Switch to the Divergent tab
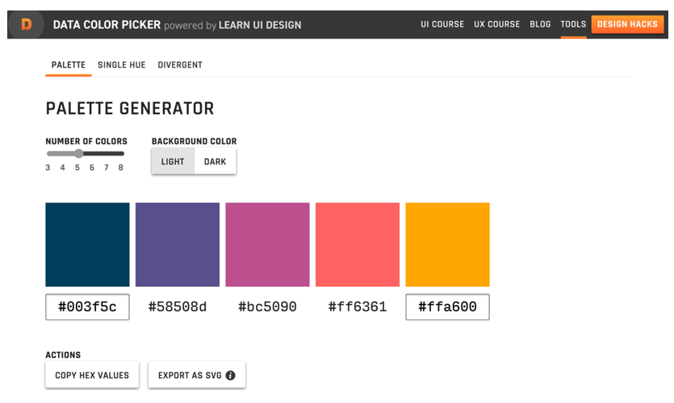The image size is (674, 403). [180, 64]
